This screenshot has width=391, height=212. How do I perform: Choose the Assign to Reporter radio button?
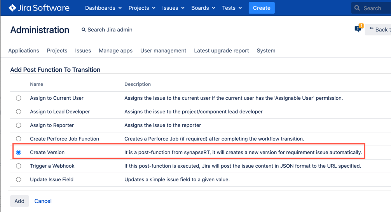click(19, 125)
